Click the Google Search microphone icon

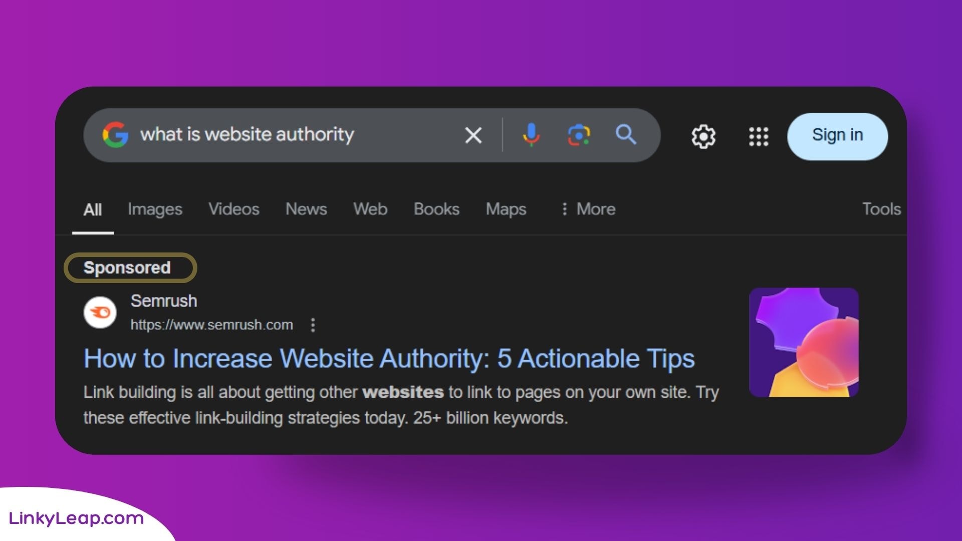click(533, 135)
